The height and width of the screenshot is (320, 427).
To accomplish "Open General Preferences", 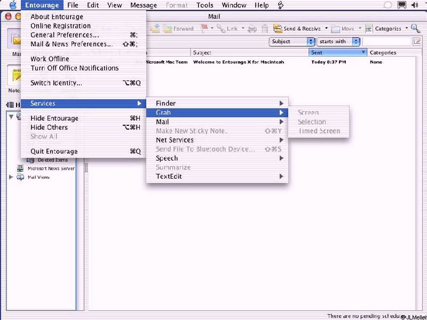I will click(x=84, y=35).
